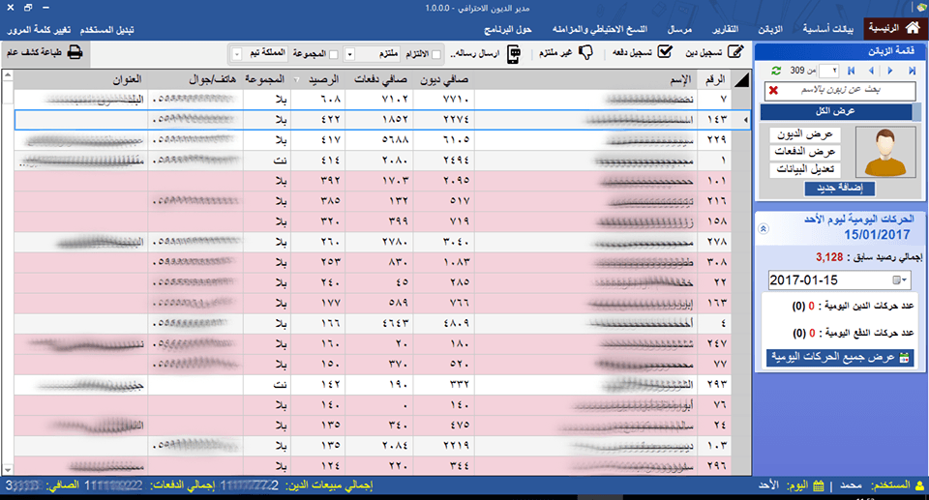Screen dimensions: 929x500
Task: Clear customer search with red X
Action: (773, 90)
